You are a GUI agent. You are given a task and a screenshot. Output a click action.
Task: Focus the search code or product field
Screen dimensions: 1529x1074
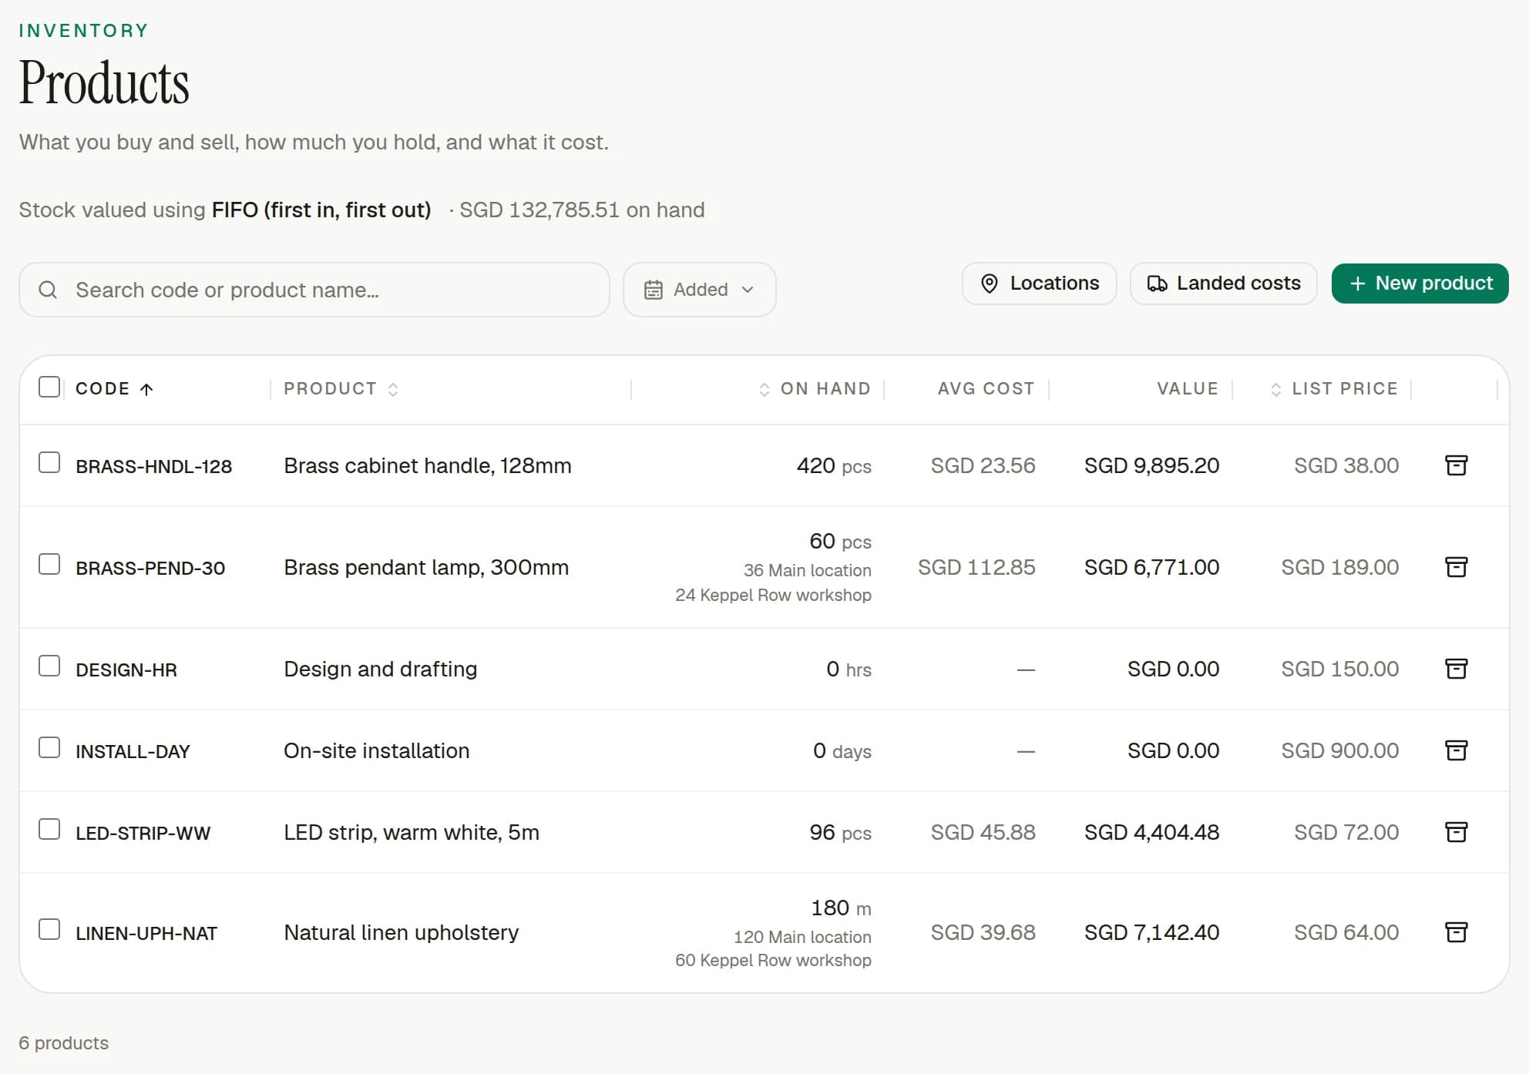tap(314, 290)
